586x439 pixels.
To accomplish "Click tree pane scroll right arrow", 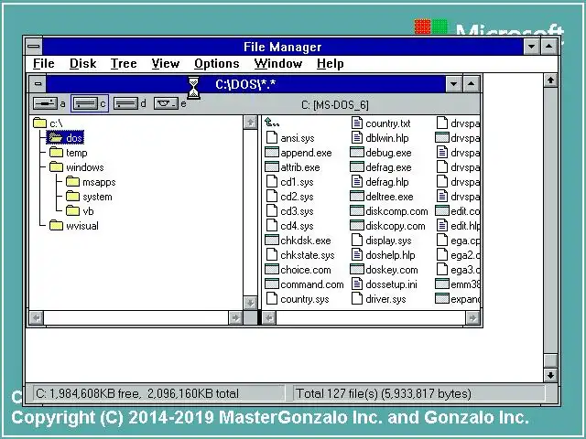I will click(235, 317).
